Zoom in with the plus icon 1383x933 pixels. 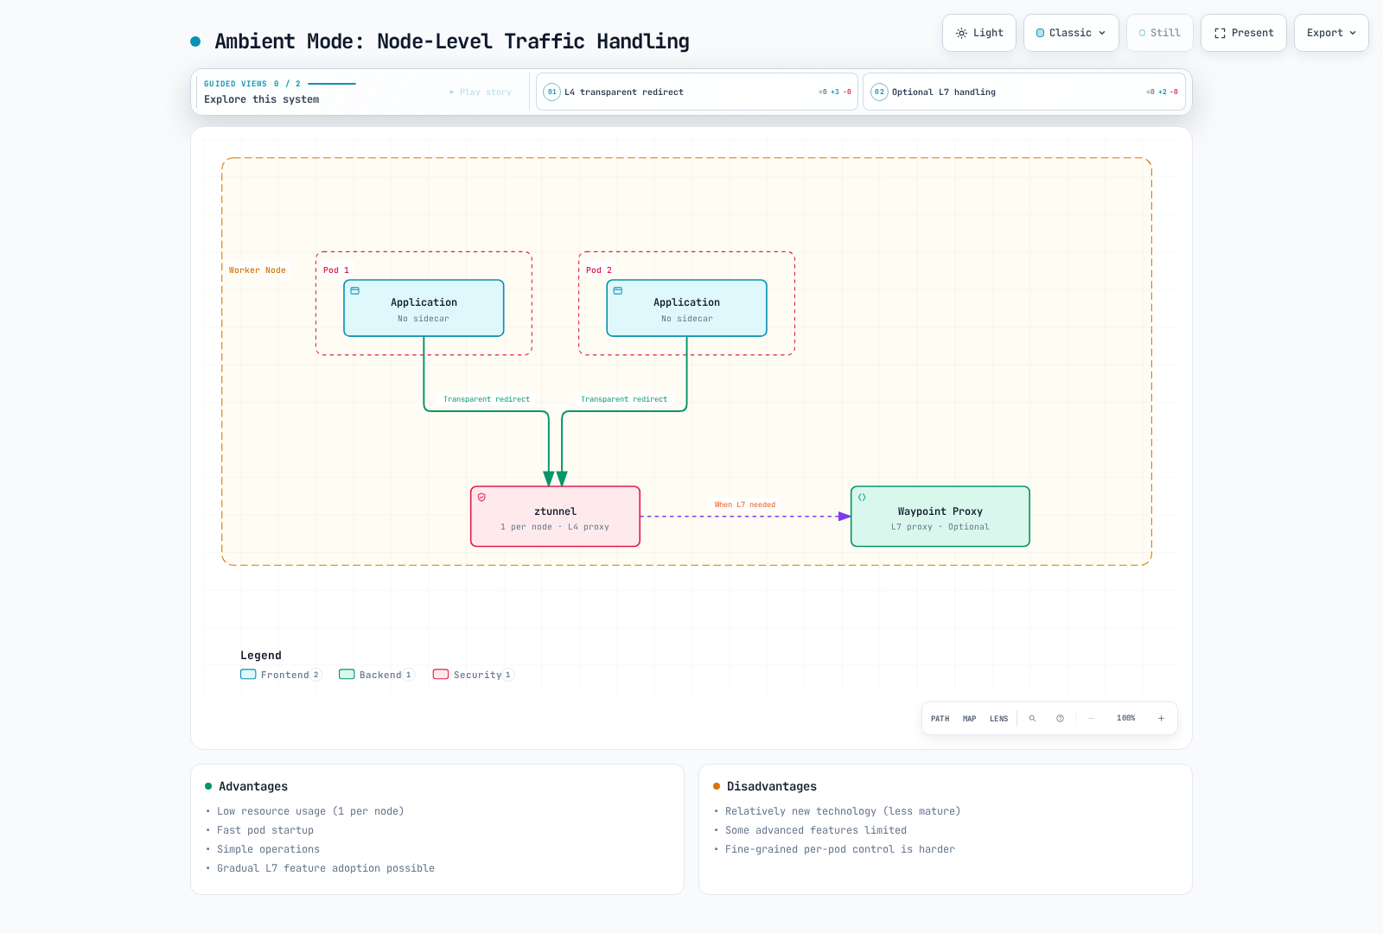[x=1161, y=719]
